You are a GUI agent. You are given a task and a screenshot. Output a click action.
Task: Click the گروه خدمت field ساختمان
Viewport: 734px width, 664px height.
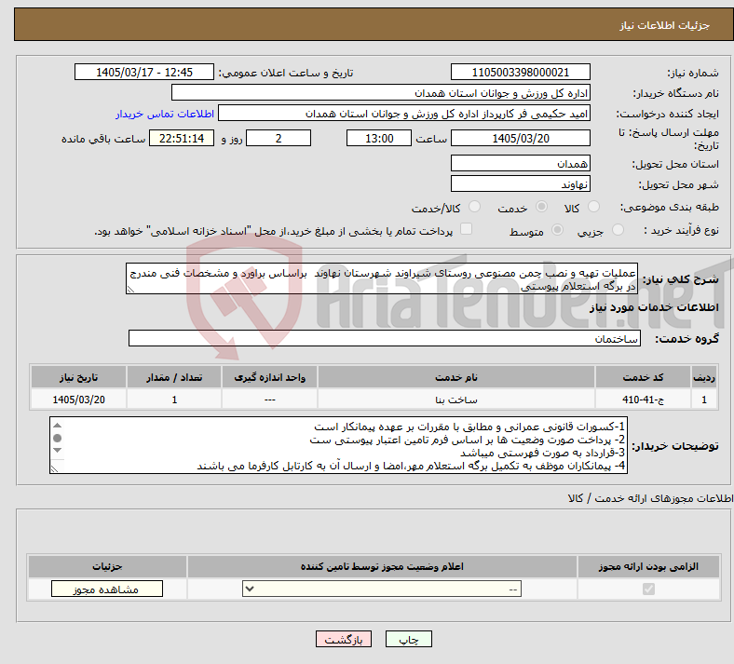[x=385, y=338]
